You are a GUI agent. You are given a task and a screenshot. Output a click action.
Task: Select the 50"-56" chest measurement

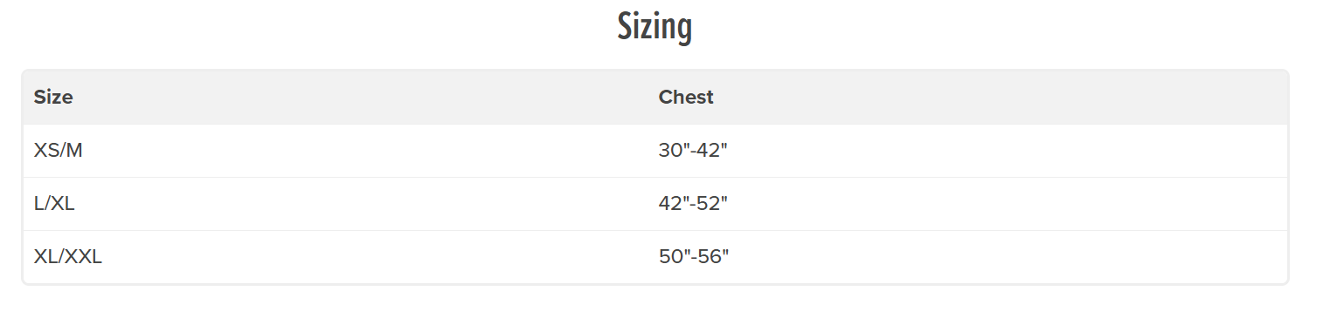(694, 257)
